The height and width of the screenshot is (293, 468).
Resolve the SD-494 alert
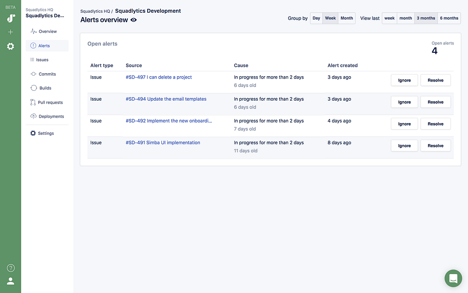pos(435,102)
